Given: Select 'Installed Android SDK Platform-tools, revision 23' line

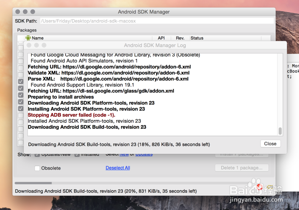Looking at the screenshot, I should click(x=84, y=121).
